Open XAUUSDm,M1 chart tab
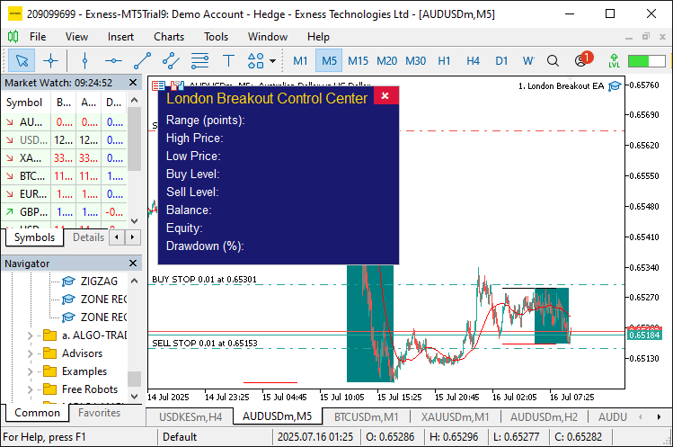This screenshot has height=447, width=673. (455, 417)
